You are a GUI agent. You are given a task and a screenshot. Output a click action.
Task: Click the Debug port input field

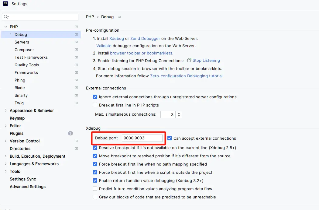coord(142,138)
